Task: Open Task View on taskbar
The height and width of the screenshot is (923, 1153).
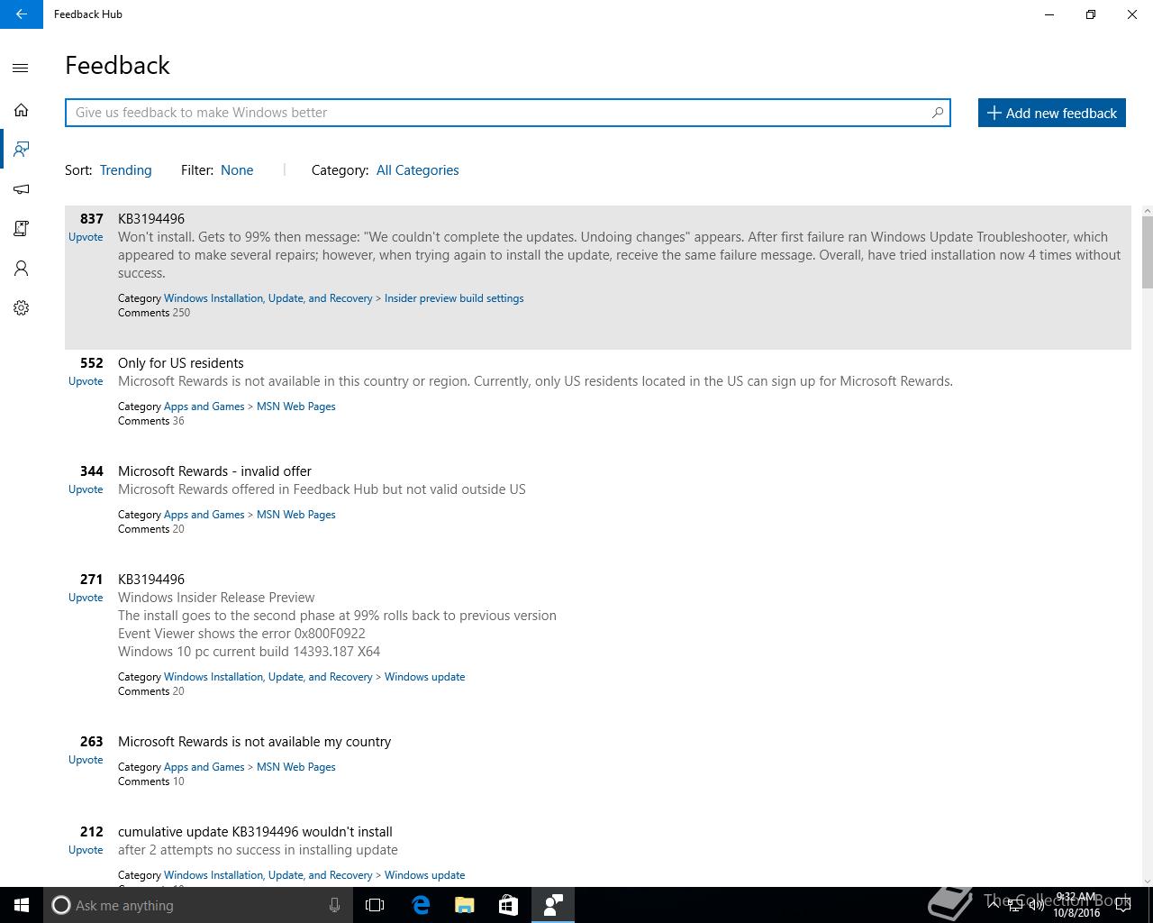Action: [375, 905]
